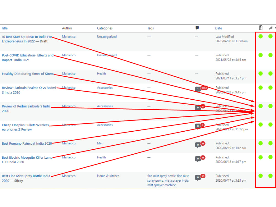
Task: Open approved comments bubble for Realme Q review
Action: coord(198,89)
